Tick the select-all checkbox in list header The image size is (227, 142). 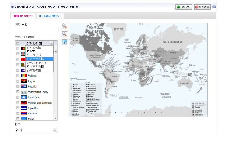click(x=18, y=43)
